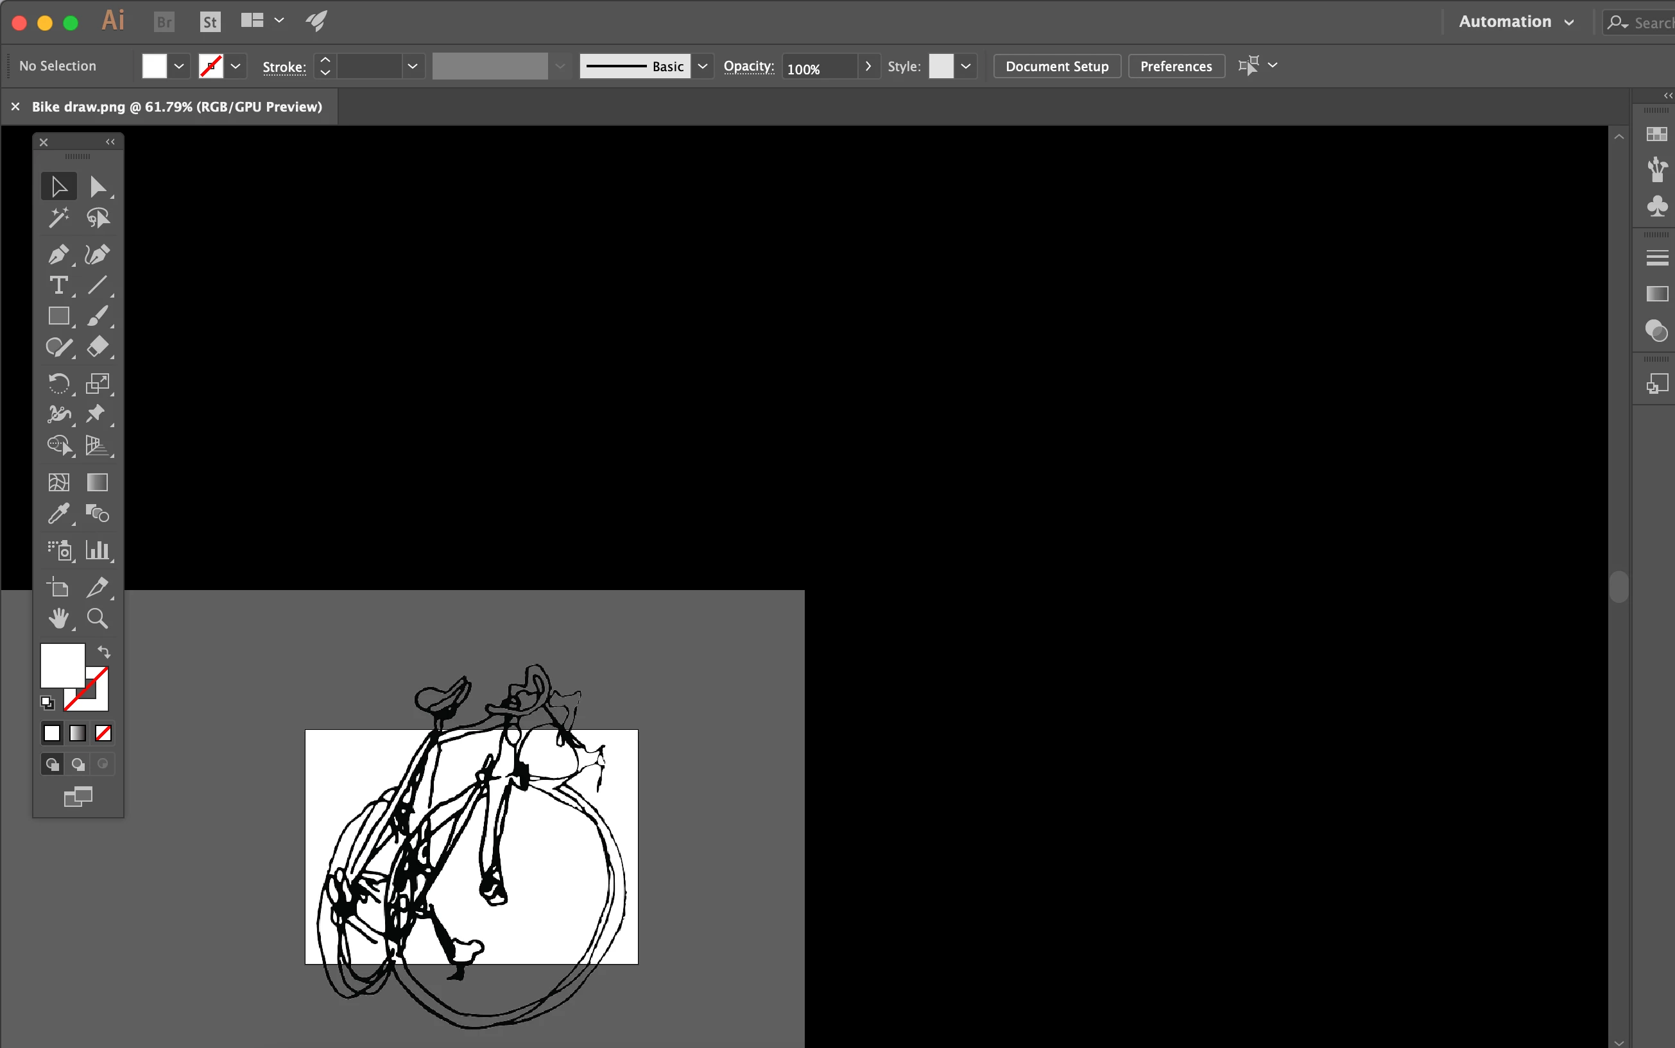Open the fill color dropdown arrow
The height and width of the screenshot is (1048, 1675).
pos(179,66)
